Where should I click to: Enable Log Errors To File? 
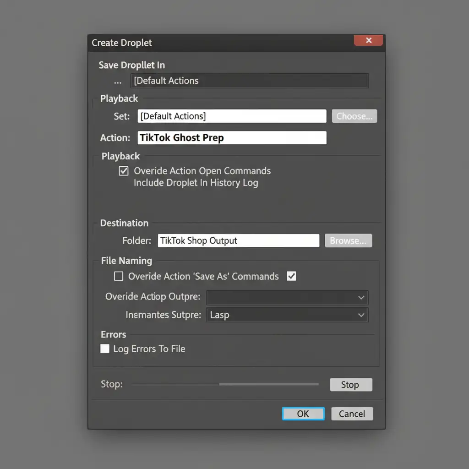[105, 349]
